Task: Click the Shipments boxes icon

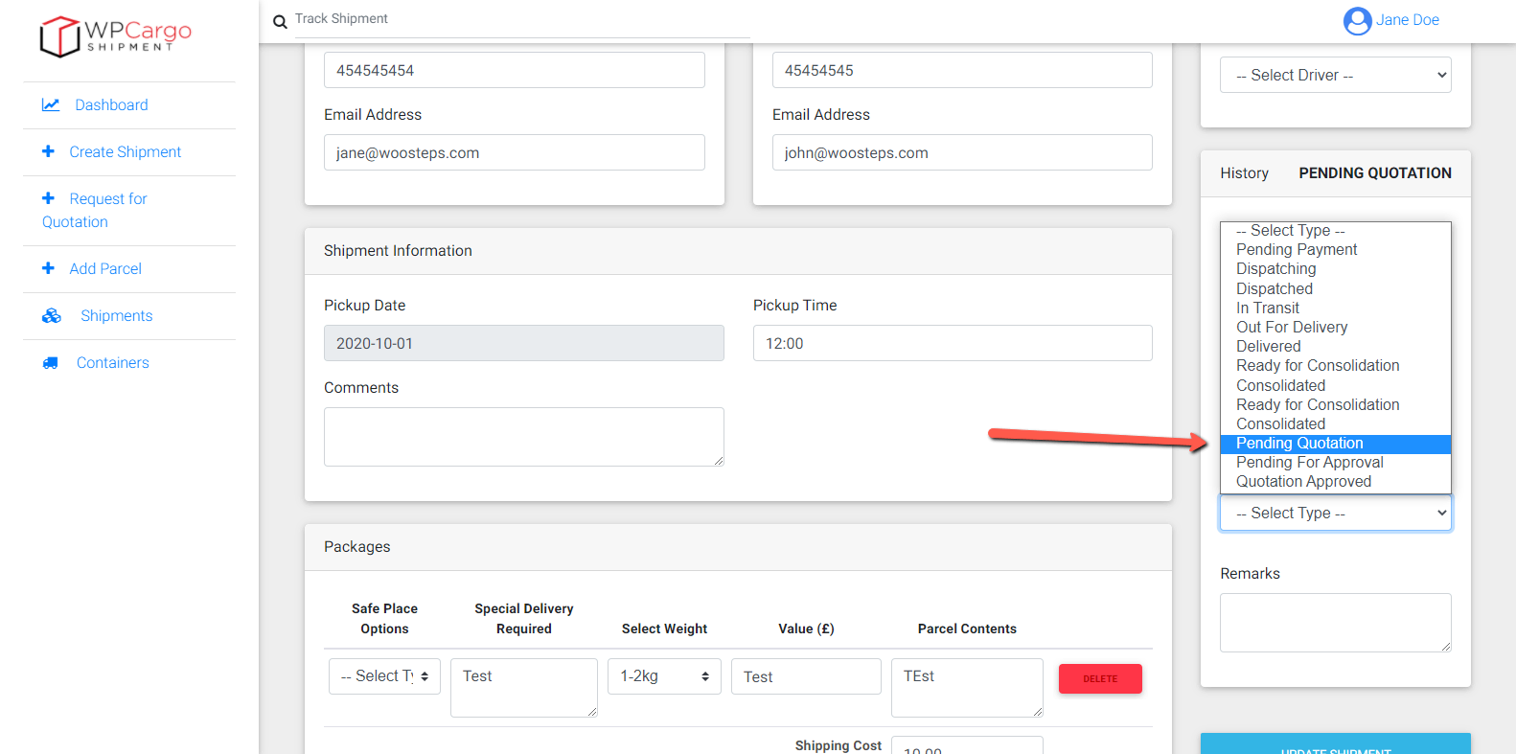Action: coord(52,315)
